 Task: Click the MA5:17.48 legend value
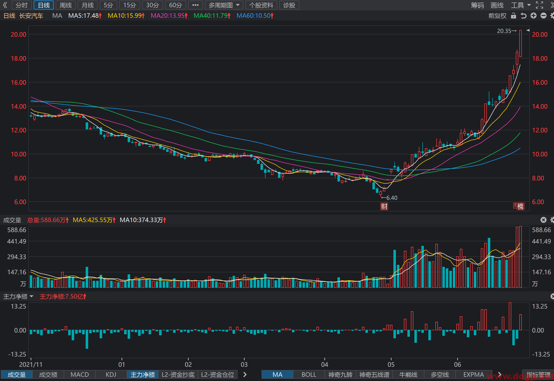(85, 16)
